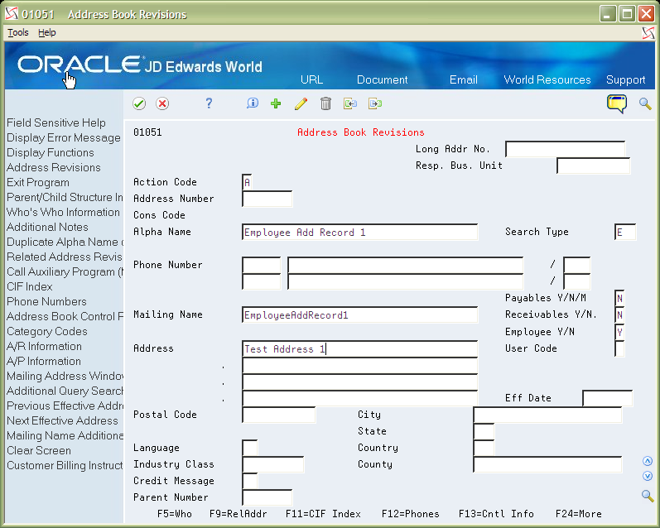Click the Employee Y/N field
The width and height of the screenshot is (660, 528).
coord(619,332)
